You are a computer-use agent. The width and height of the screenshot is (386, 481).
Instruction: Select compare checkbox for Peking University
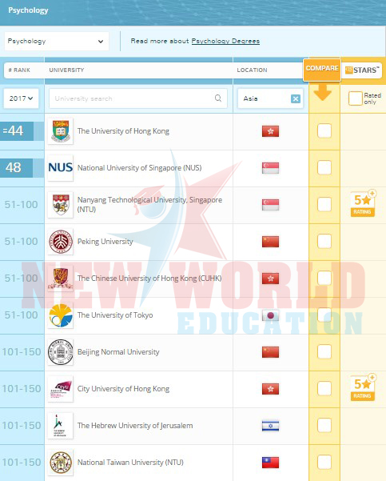click(324, 241)
